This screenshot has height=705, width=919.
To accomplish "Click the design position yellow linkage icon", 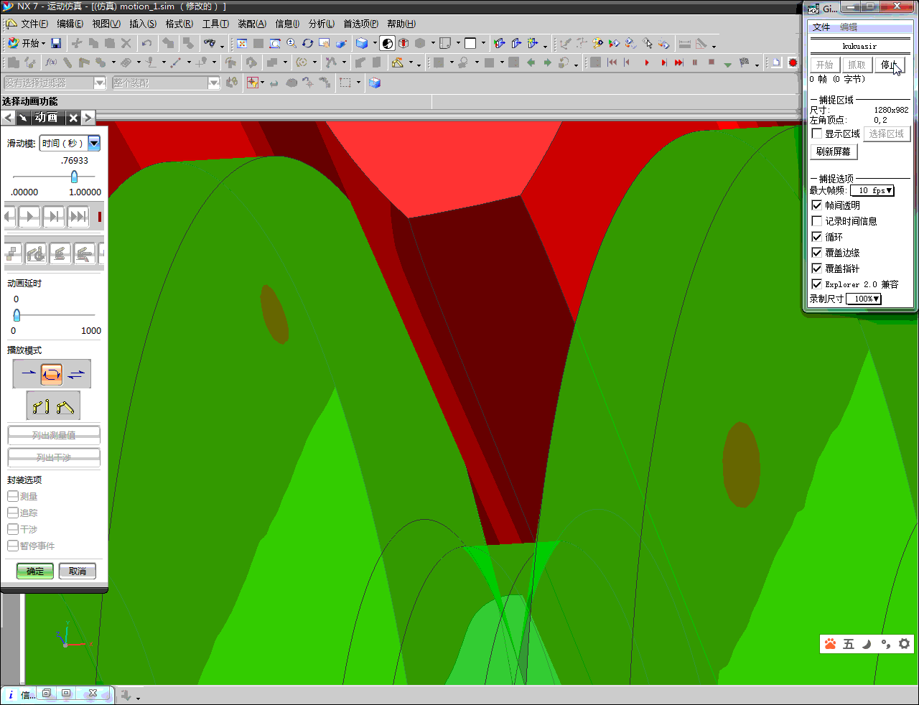I will (x=42, y=407).
